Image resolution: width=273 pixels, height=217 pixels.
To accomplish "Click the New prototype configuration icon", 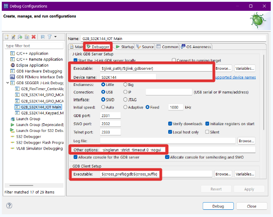I will tap(13, 37).
